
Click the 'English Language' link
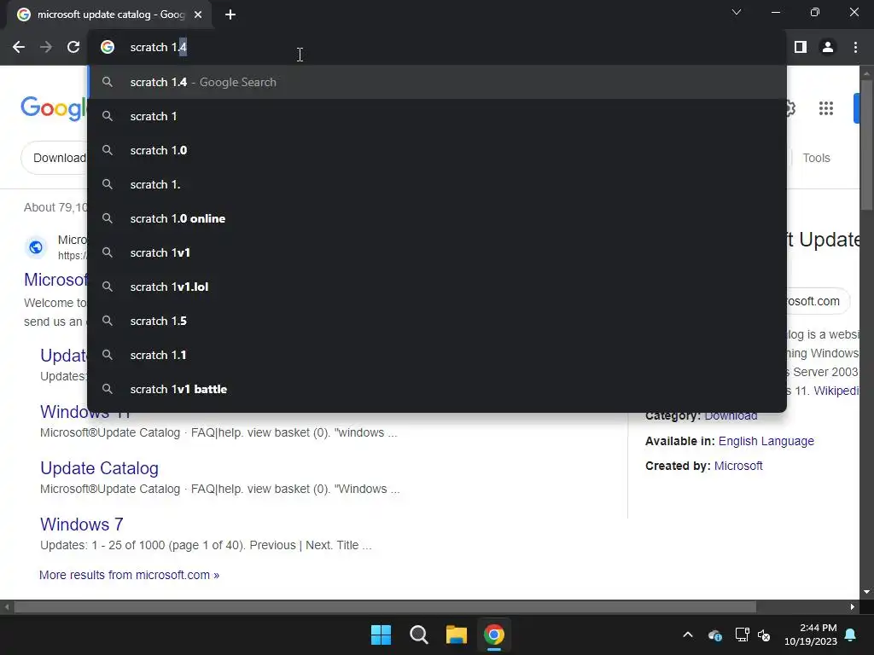pyautogui.click(x=766, y=441)
